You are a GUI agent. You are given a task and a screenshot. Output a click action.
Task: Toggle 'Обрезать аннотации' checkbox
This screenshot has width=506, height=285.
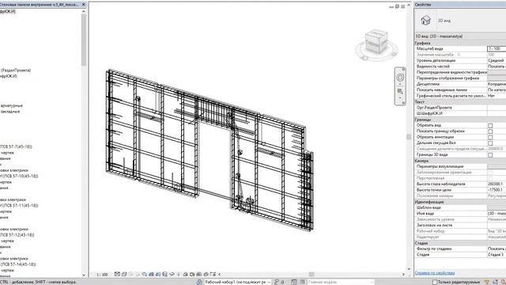(x=490, y=137)
